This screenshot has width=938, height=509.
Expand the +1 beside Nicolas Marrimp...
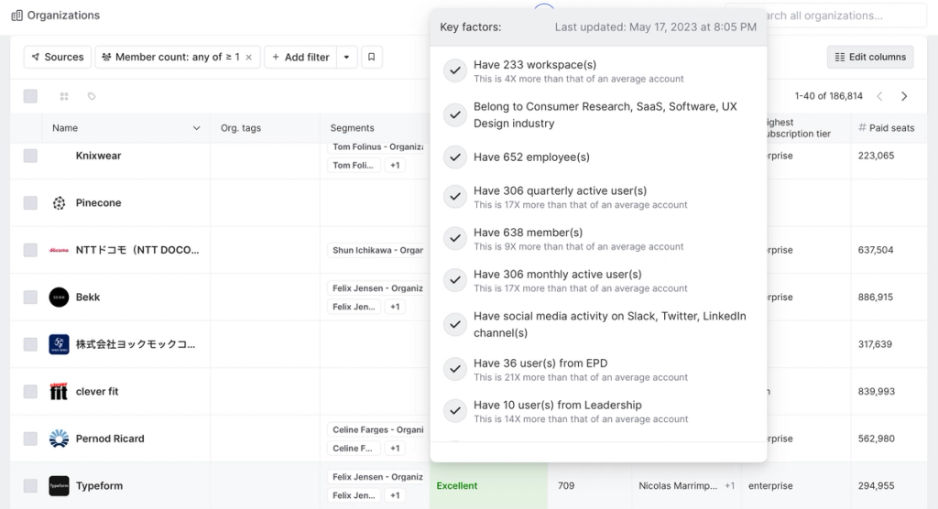click(x=729, y=486)
